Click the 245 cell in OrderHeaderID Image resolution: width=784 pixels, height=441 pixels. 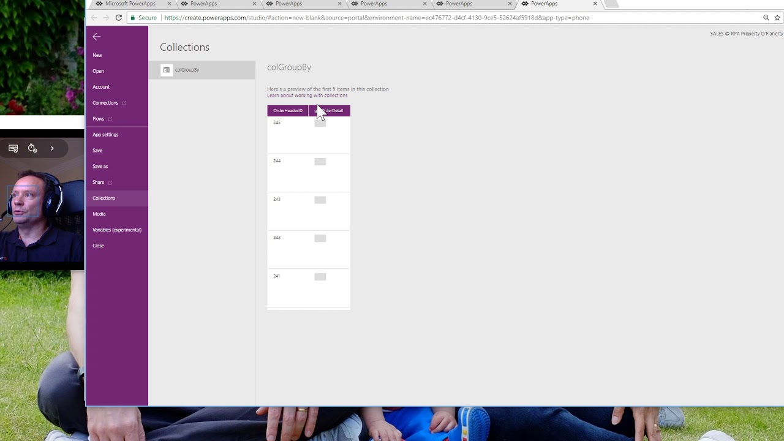pos(277,123)
